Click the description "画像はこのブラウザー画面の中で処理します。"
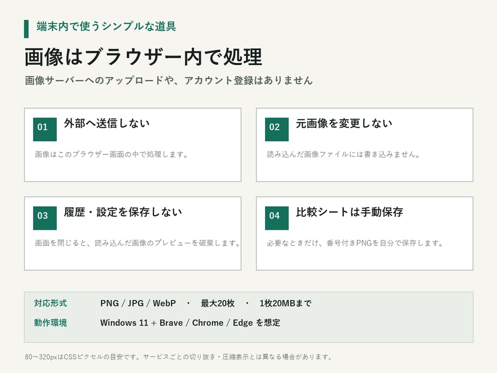497x373 pixels. coord(112,154)
